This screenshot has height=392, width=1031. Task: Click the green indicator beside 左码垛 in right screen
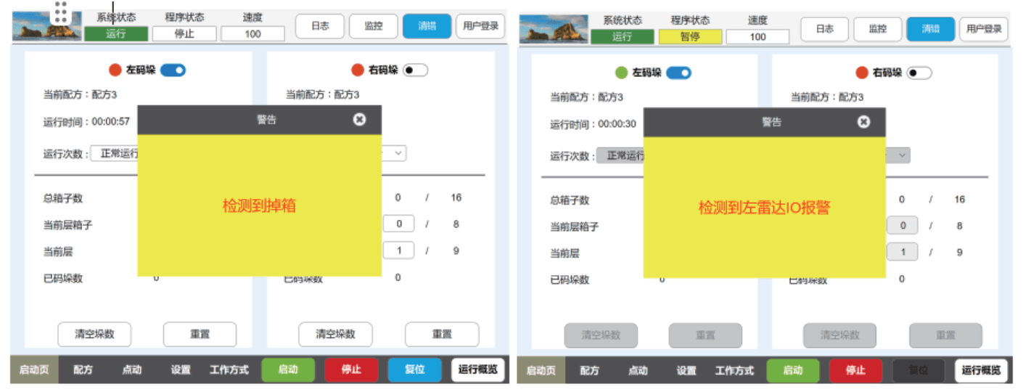621,73
